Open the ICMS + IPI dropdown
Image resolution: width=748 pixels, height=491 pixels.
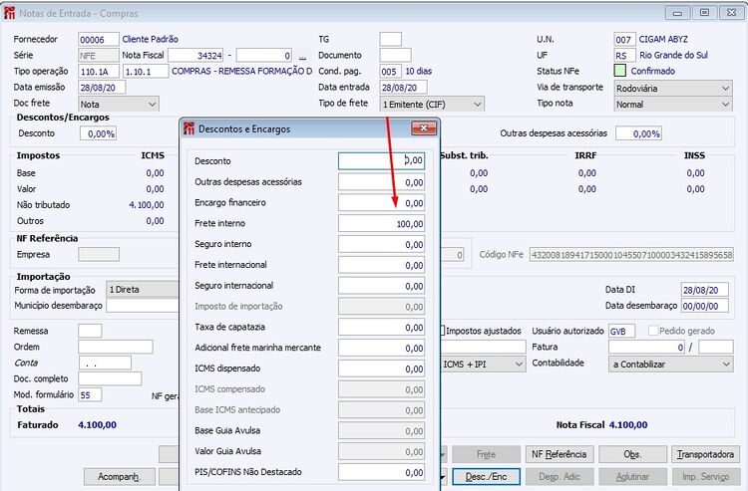483,365
